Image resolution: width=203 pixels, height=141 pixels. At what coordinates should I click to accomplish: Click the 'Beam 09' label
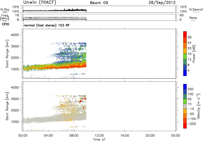(x=99, y=3)
